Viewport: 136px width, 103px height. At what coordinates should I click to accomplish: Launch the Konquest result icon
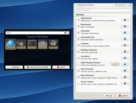[x=21, y=44]
